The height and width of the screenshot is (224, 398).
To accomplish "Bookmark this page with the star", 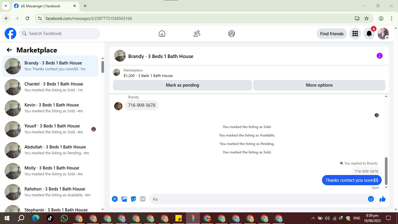I will point(367,18).
